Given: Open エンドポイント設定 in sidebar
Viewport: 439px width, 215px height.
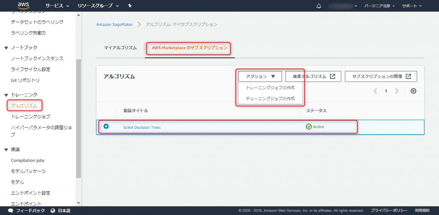Looking at the screenshot, I should tap(31, 193).
